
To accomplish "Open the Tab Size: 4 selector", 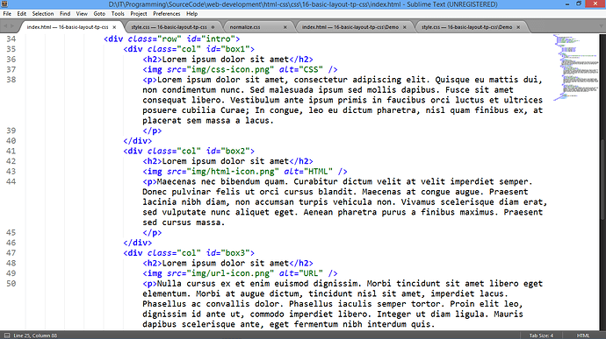I will click(541, 335).
